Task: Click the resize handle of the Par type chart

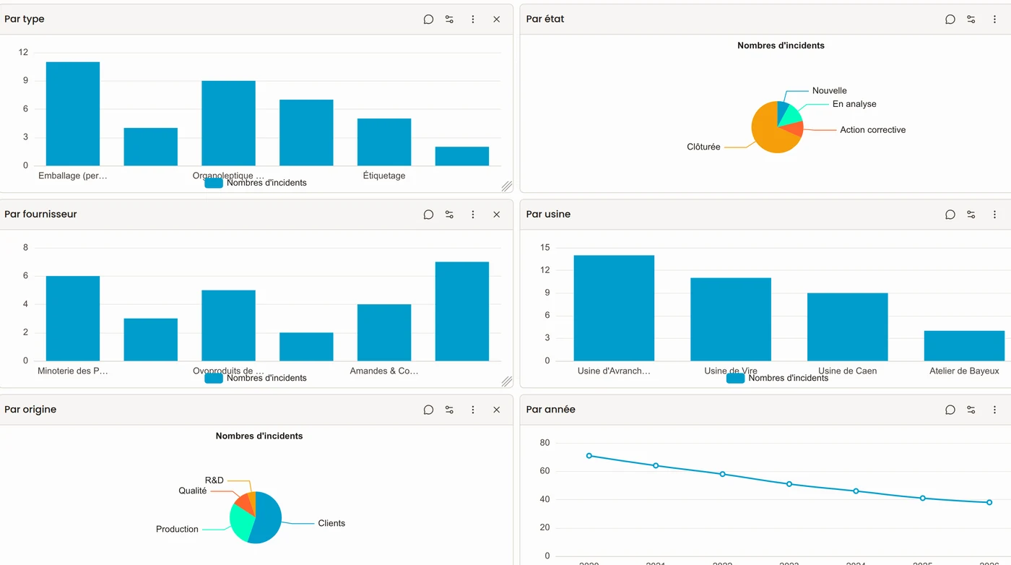Action: (507, 186)
